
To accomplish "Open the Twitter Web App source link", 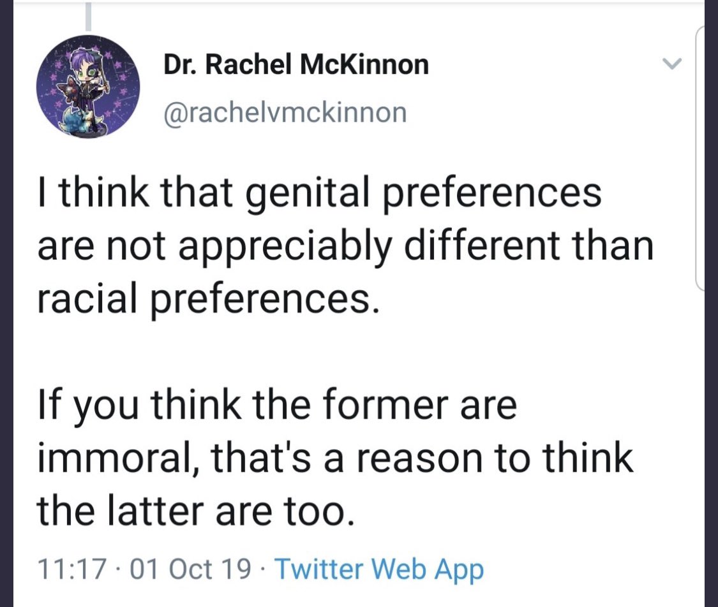I will point(380,569).
